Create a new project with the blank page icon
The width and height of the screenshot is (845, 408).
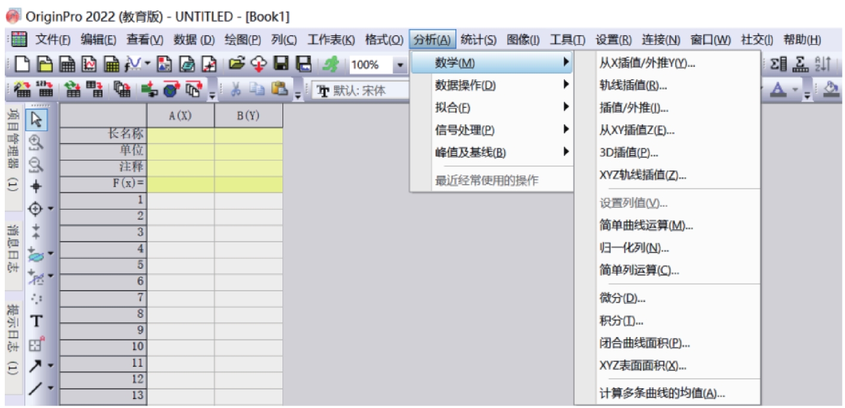click(x=21, y=64)
